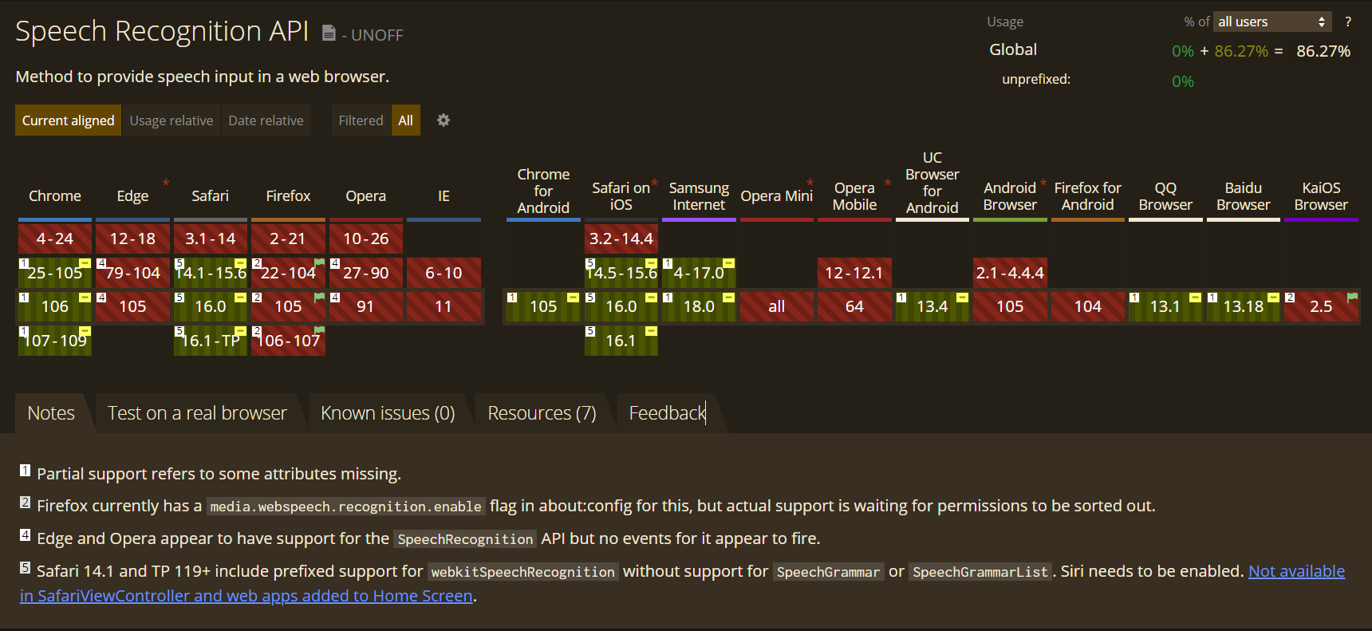Click the KaiOS Browser 2.5 cell
Image resolution: width=1372 pixels, height=631 pixels.
(1321, 306)
